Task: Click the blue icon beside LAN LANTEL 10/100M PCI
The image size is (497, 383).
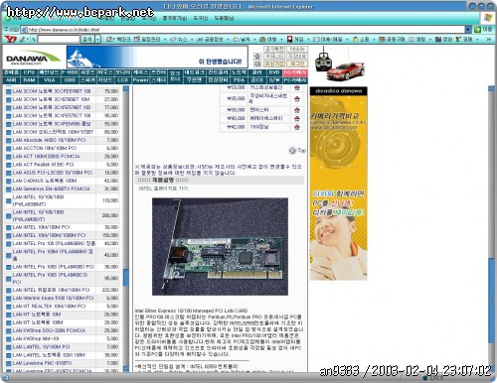Action: [x=9, y=347]
